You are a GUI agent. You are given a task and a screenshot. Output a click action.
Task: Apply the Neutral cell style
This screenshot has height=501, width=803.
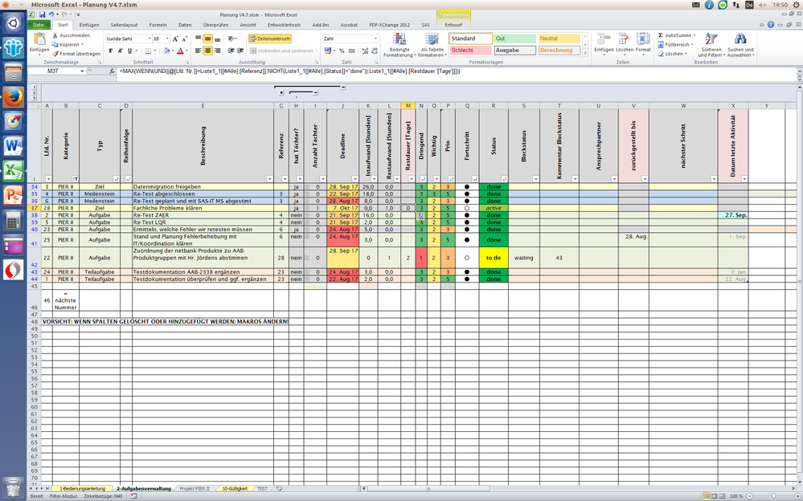coord(559,39)
